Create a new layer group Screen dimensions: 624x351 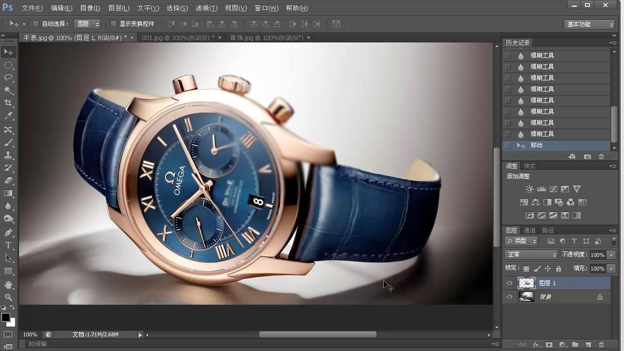tap(575, 345)
